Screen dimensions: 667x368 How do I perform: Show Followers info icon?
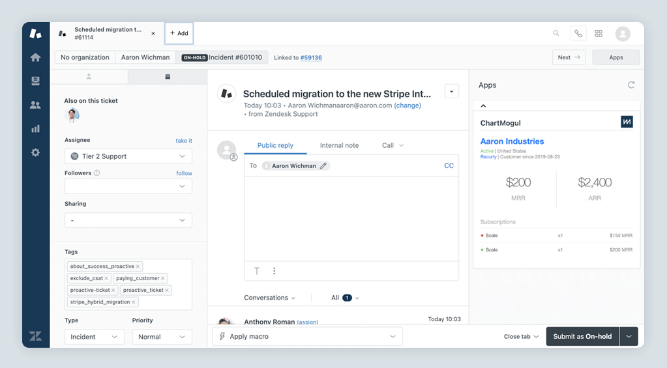point(97,173)
